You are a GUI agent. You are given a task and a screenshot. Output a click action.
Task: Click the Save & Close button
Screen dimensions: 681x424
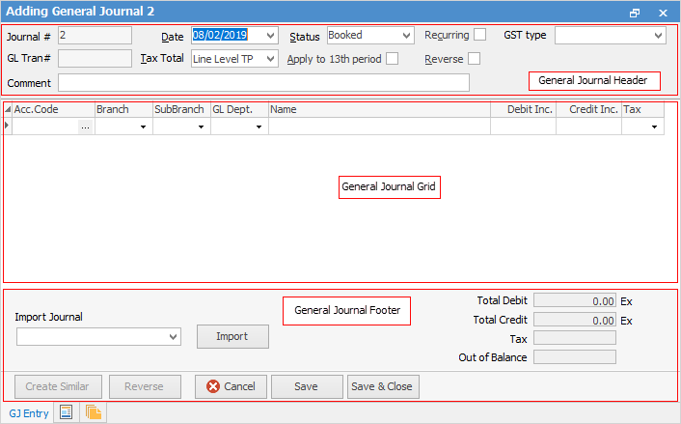point(383,386)
